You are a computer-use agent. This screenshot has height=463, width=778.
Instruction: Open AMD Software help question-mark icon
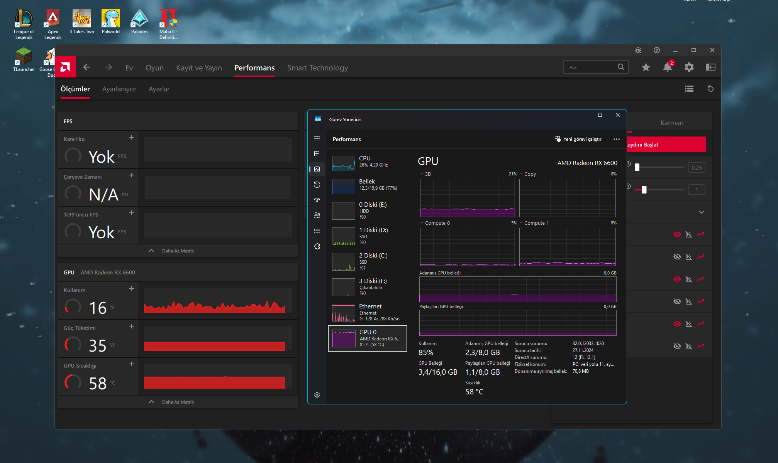coord(657,50)
